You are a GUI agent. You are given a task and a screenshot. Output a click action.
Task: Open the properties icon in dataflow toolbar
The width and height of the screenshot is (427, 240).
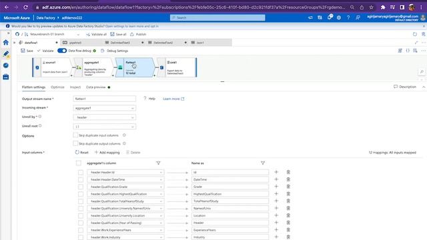coord(415,51)
